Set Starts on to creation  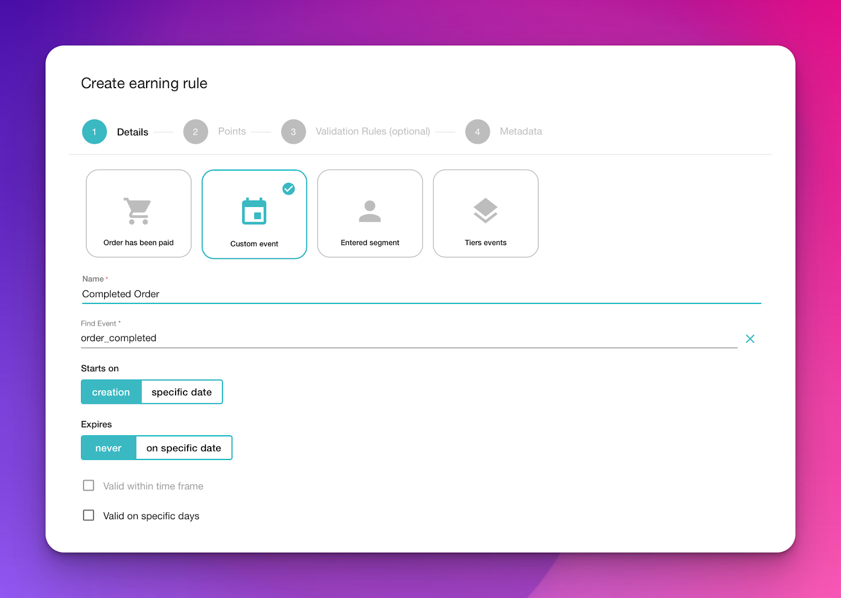pos(111,392)
